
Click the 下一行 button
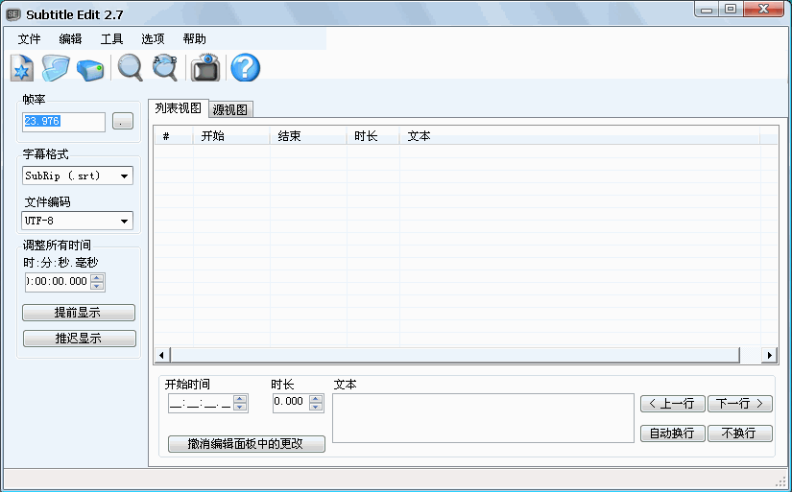tap(740, 404)
